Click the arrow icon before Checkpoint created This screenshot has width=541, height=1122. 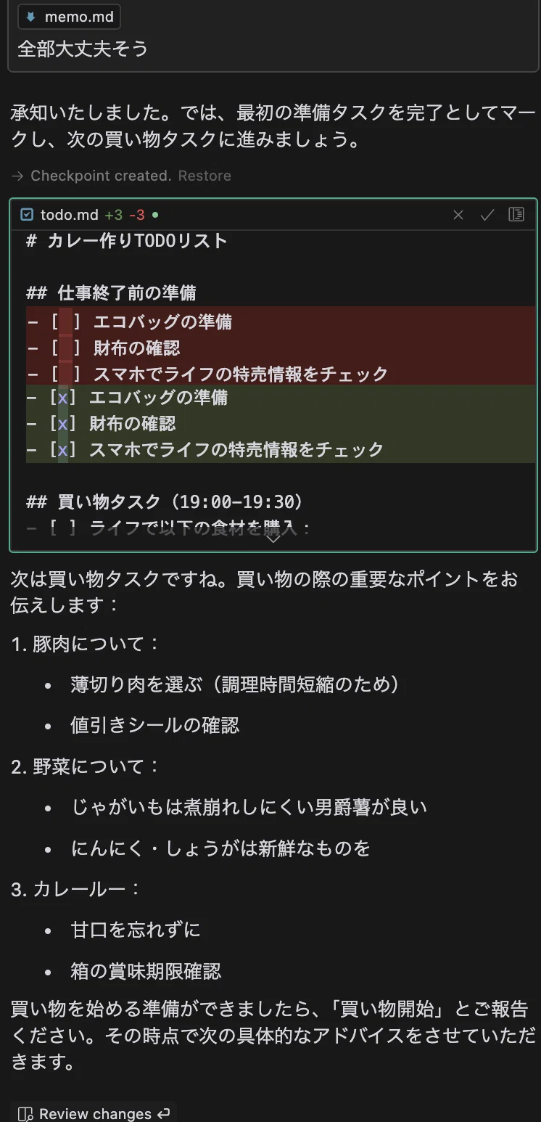coord(17,176)
